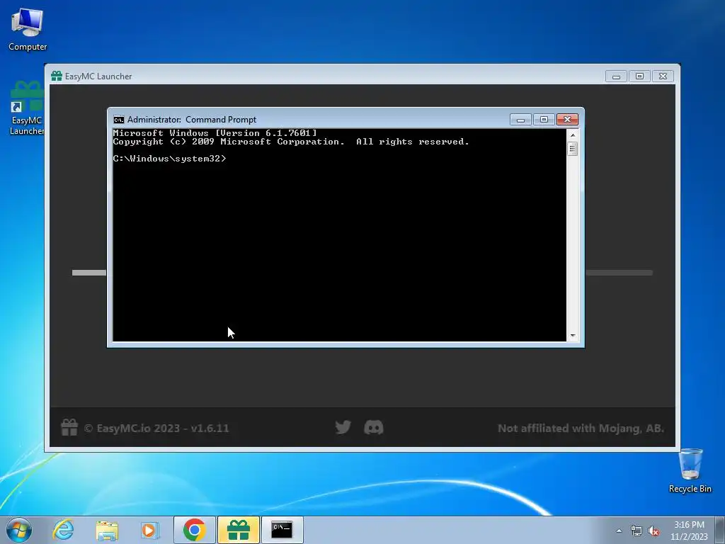Click the Administrator: Command Prompt title text
Image resolution: width=725 pixels, height=544 pixels.
(x=191, y=120)
